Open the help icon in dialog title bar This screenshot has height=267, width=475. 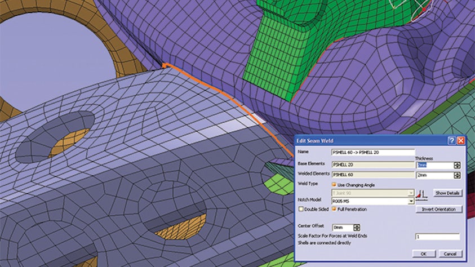coord(452,140)
